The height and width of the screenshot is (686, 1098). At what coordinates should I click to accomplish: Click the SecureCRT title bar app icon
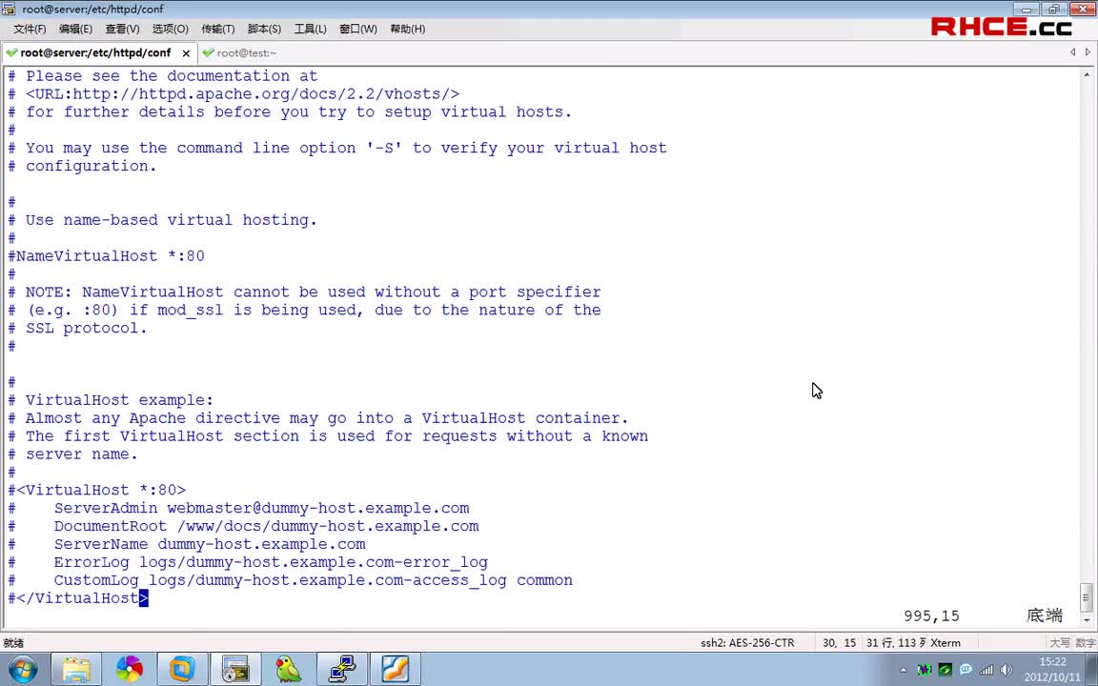point(9,10)
